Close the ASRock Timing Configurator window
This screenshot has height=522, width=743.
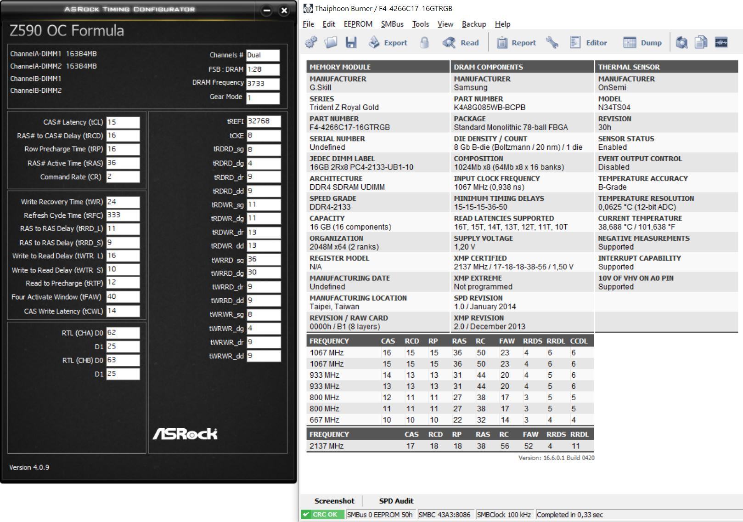[284, 11]
